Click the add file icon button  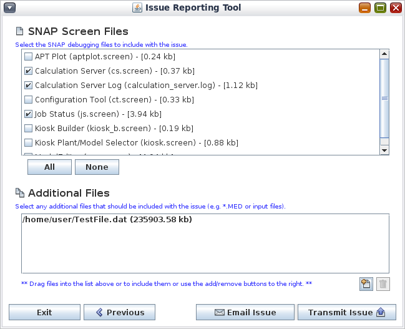pyautogui.click(x=366, y=284)
